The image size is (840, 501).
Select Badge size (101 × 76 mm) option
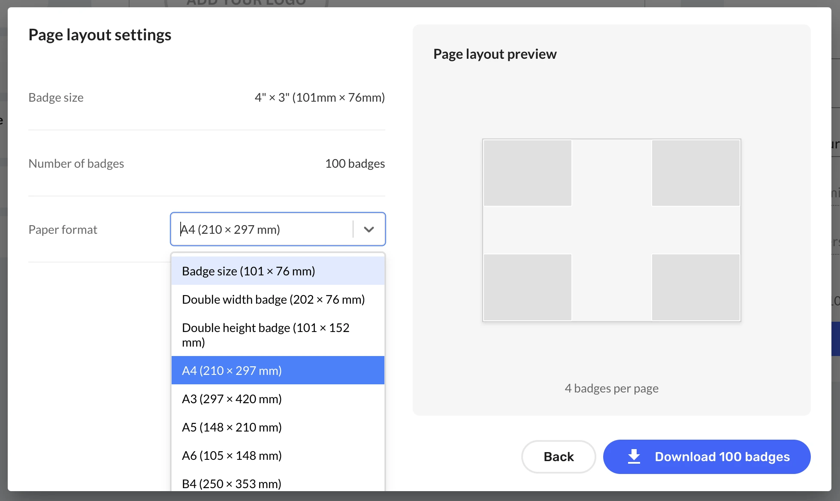248,271
